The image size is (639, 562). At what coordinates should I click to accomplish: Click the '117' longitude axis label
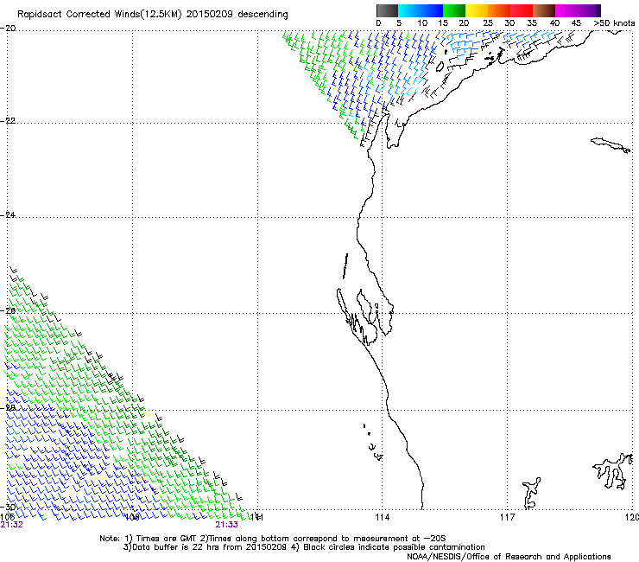[x=507, y=518]
